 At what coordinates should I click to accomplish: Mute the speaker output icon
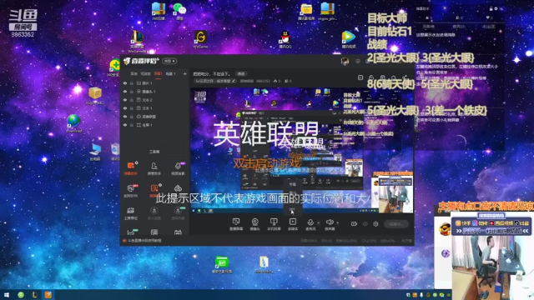pyautogui.click(x=330, y=224)
